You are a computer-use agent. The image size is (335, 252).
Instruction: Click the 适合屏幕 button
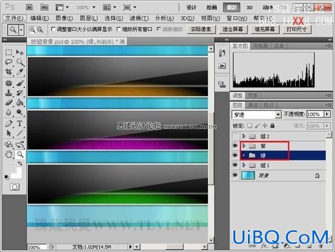tap(233, 29)
